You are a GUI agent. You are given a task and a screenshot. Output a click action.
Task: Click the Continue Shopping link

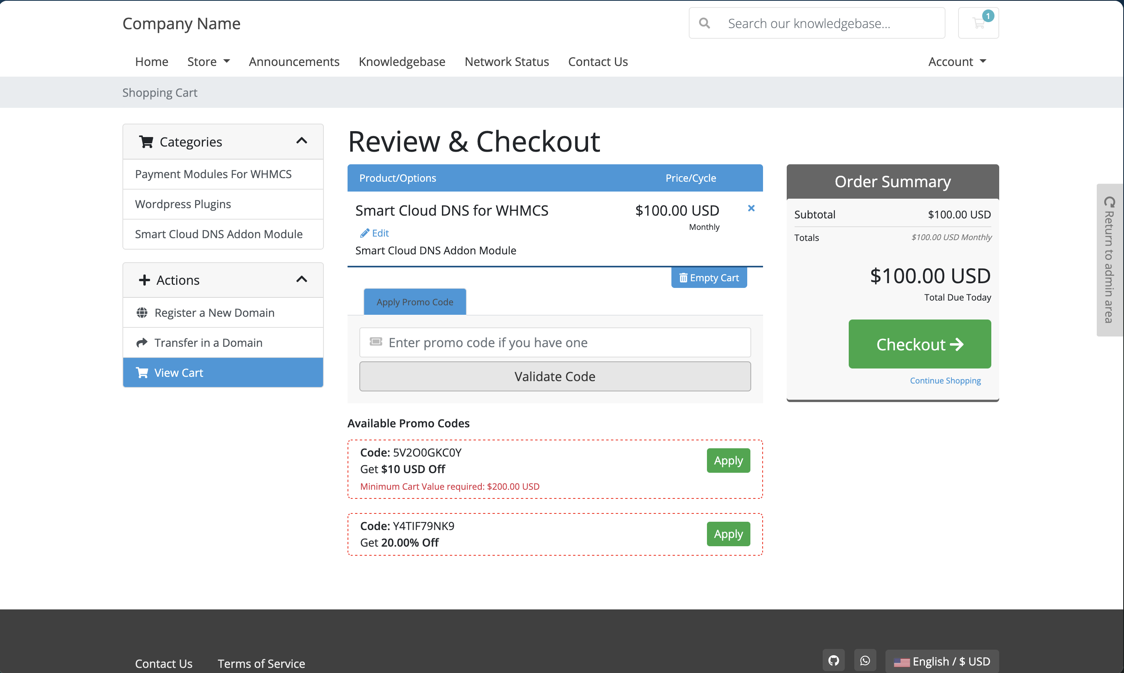[945, 380]
